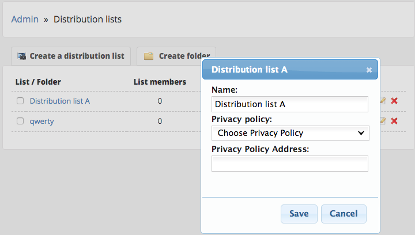Click the distribution list icon in Create button

(22, 56)
